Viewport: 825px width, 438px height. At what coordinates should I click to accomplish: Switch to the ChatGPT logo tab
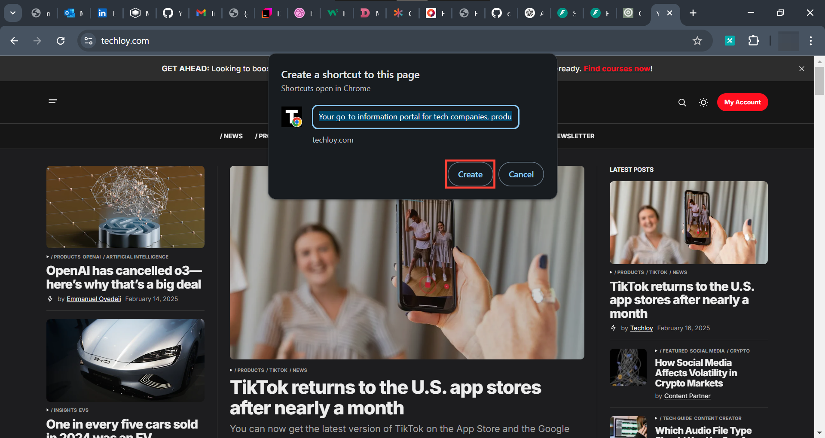coord(535,13)
